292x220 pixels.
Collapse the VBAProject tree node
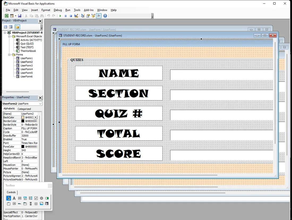(5, 33)
